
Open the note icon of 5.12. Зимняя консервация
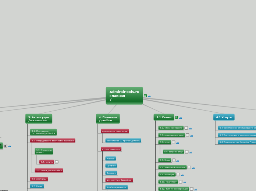[192, 189]
